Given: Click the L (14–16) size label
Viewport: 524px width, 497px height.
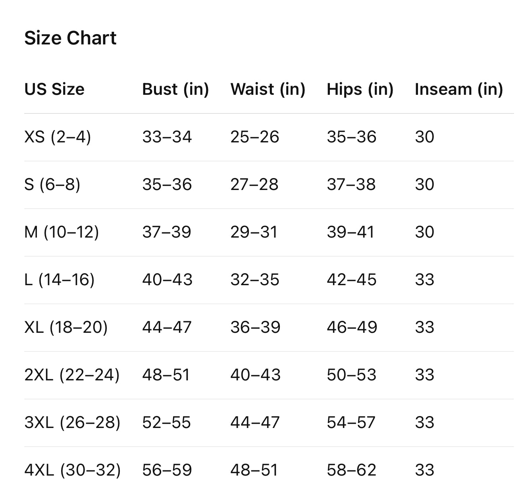Looking at the screenshot, I should [x=60, y=280].
